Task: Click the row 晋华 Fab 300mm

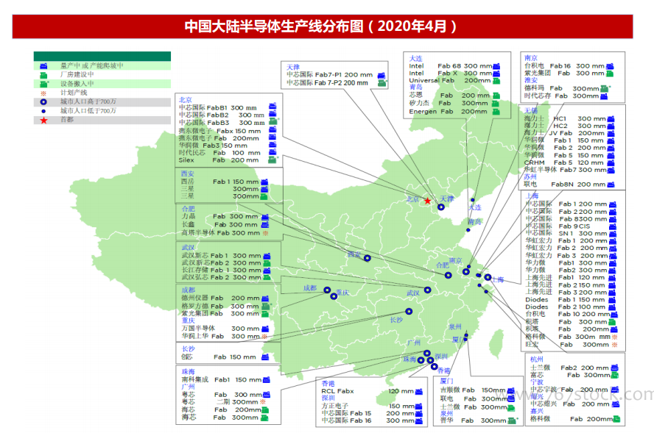Action: point(479,421)
